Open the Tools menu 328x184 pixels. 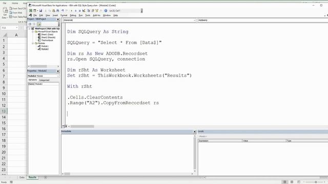pos(88,15)
